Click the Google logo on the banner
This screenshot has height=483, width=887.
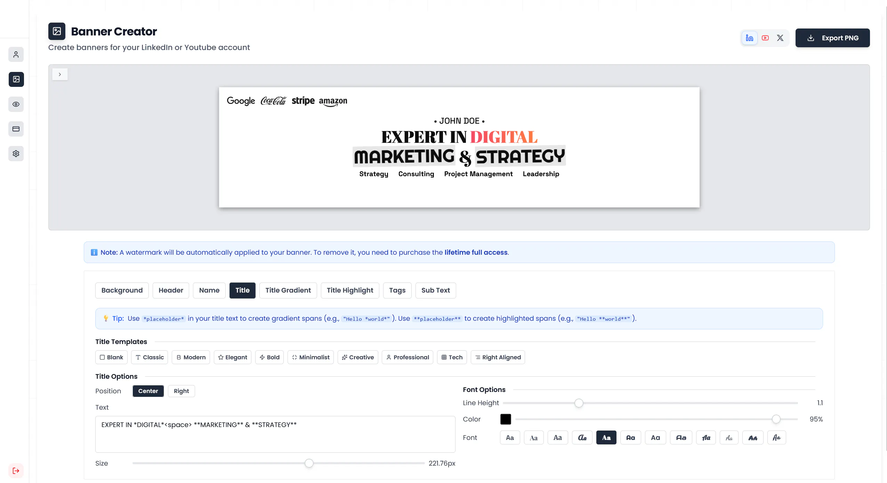click(241, 101)
